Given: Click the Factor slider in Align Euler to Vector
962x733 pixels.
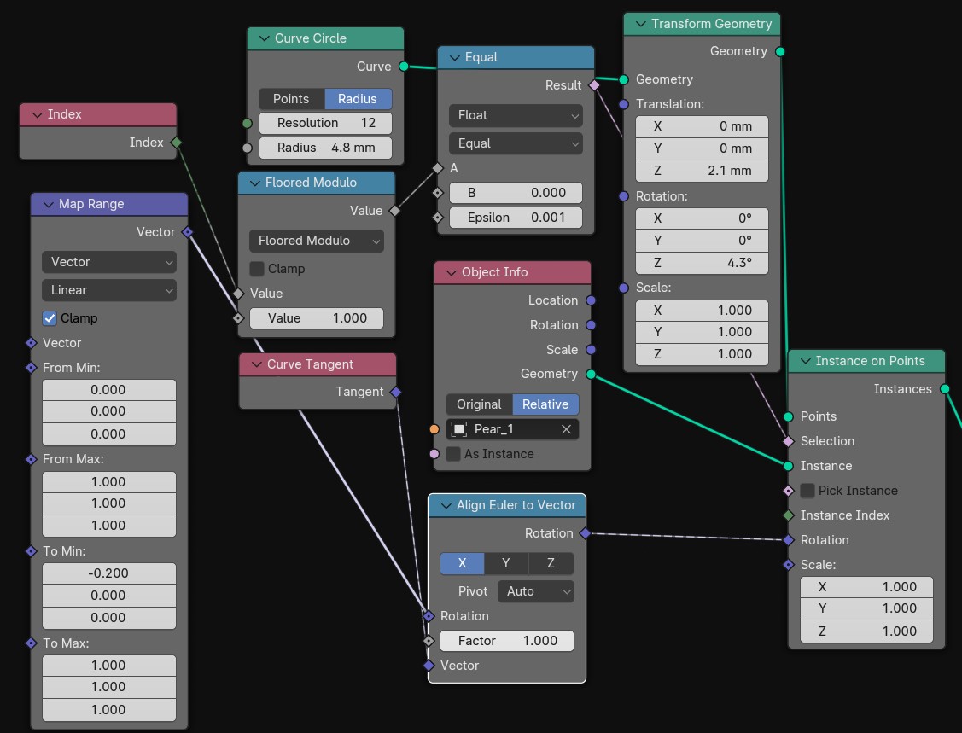Looking at the screenshot, I should tap(507, 641).
